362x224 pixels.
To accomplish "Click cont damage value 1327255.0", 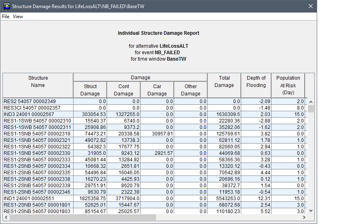I will pos(127,114).
